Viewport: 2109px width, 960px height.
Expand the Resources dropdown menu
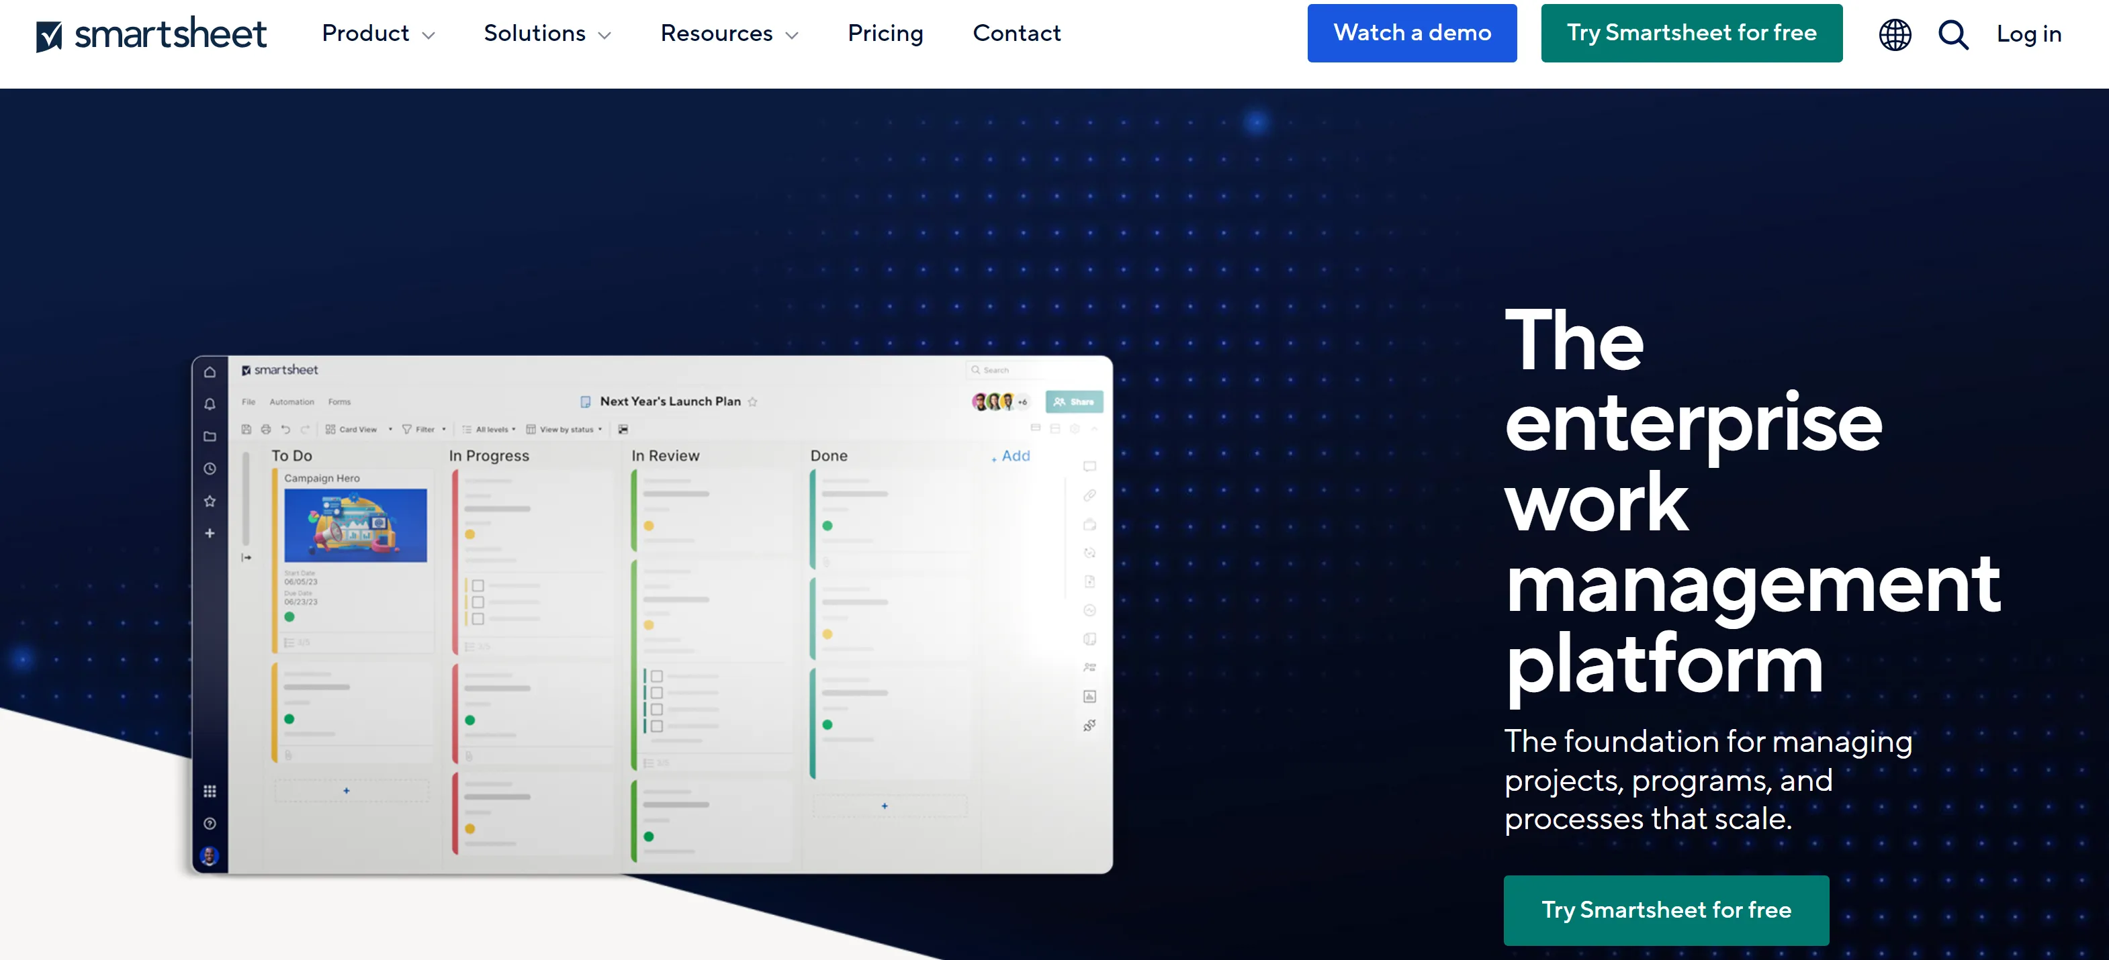[729, 34]
